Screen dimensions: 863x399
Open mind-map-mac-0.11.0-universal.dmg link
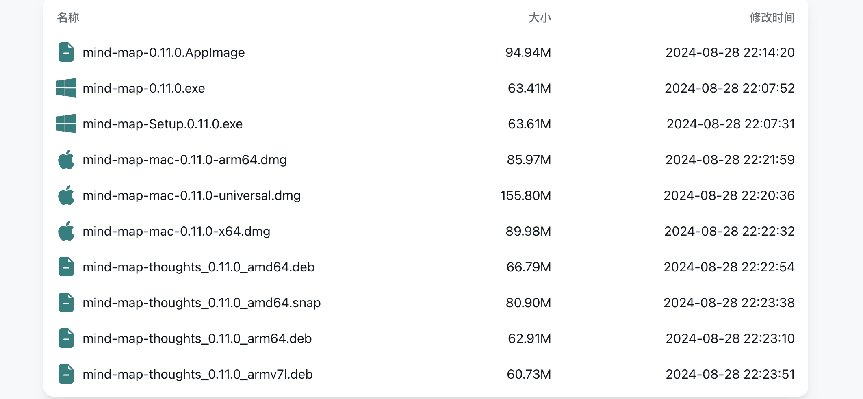(x=191, y=195)
